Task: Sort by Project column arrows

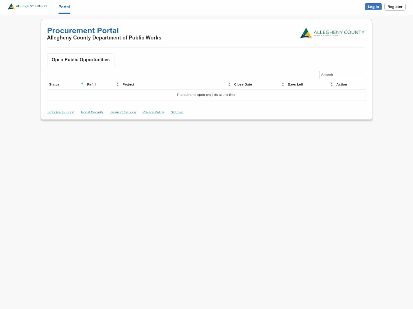Action: pyautogui.click(x=229, y=84)
